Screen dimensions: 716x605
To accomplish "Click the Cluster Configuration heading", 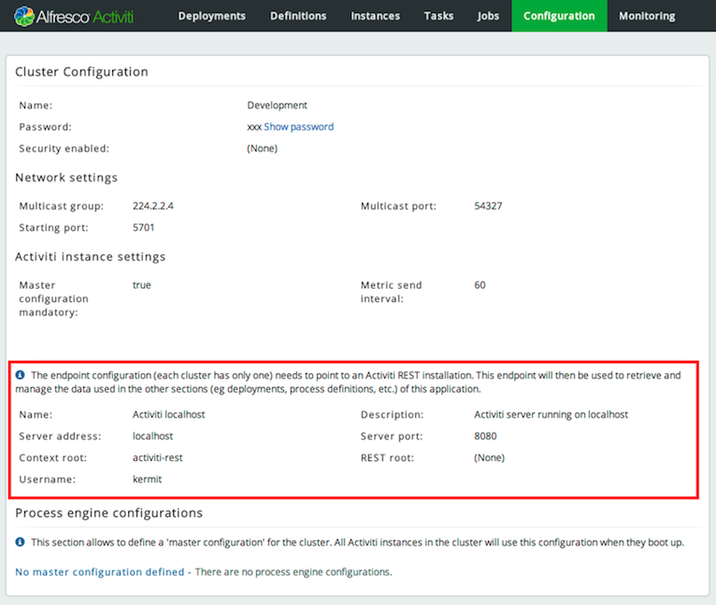I will tap(81, 72).
